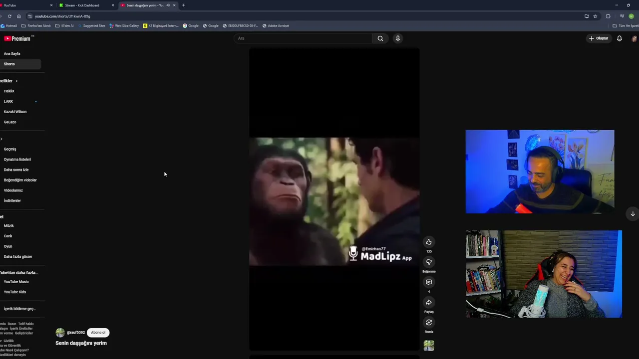Install app icon in address bar

587,16
